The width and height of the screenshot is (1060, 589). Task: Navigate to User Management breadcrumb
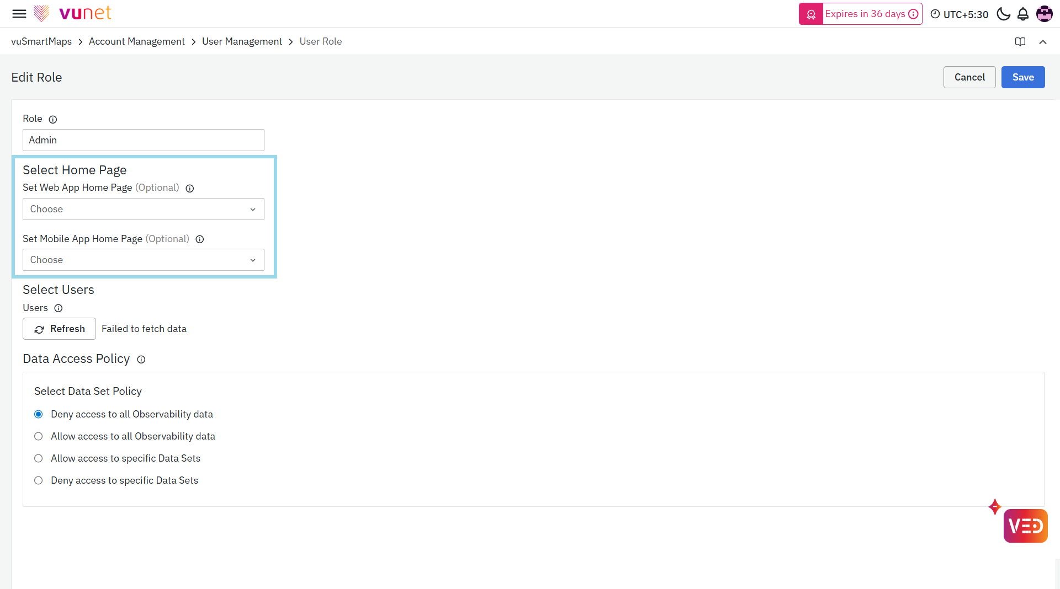tap(242, 41)
